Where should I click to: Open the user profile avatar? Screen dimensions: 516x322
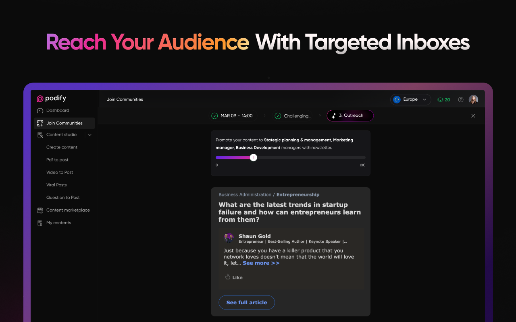click(473, 99)
